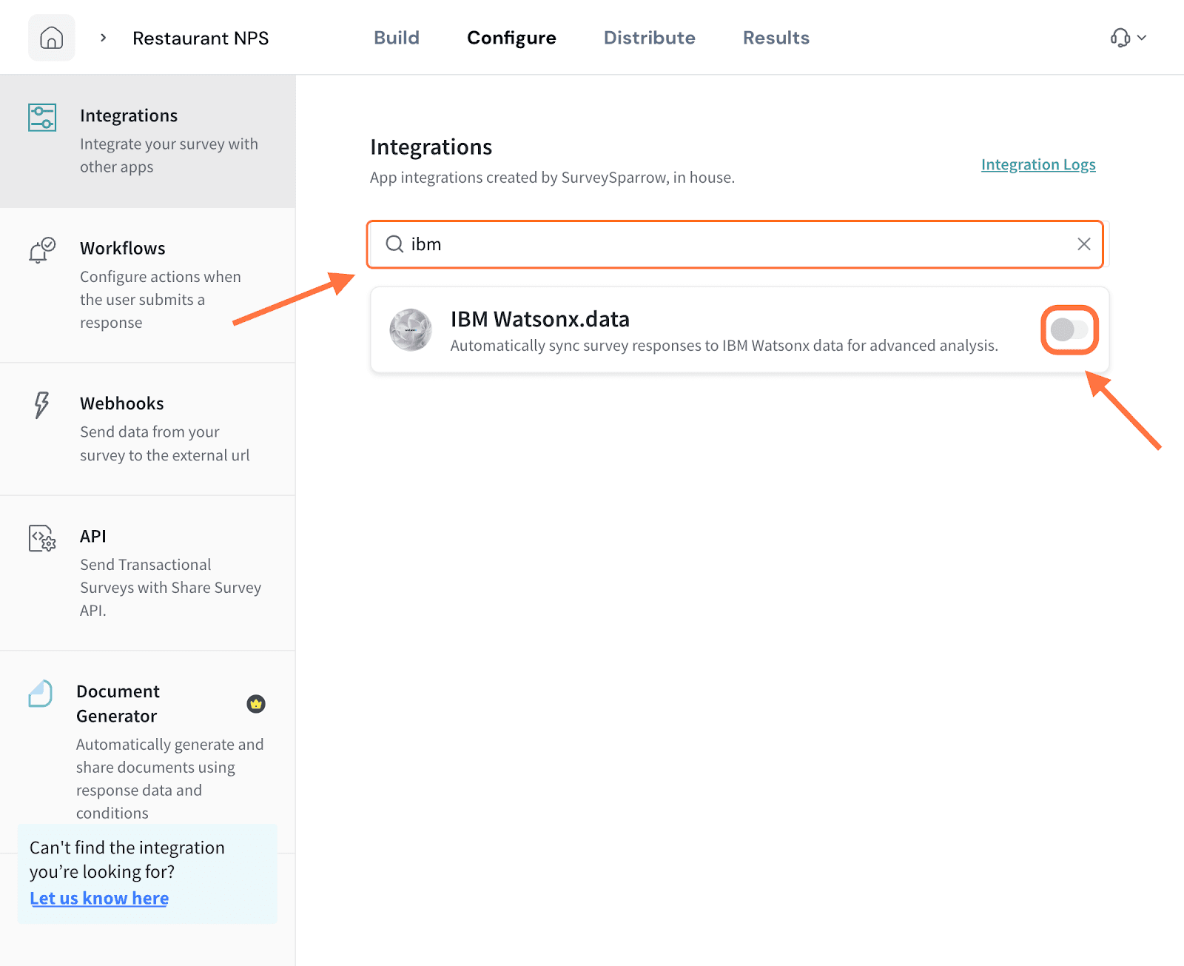This screenshot has width=1184, height=966.
Task: Click the search magnifier icon
Action: [394, 244]
